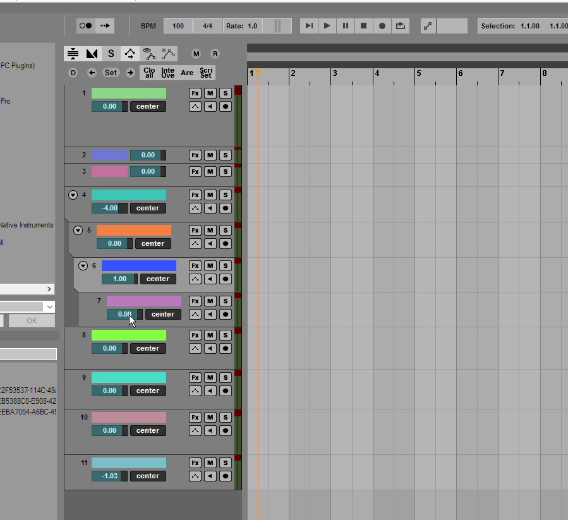Toggle speaker monitor icon on track 9

click(x=210, y=390)
